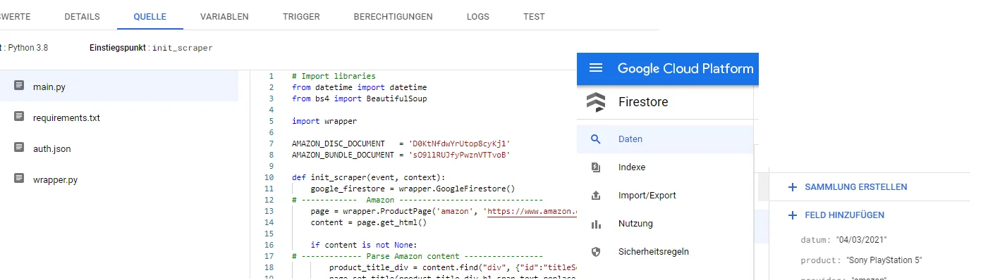Screen dimensions: 988x280
Task: Switch to the VARIABLEN tab
Action: pyautogui.click(x=224, y=16)
